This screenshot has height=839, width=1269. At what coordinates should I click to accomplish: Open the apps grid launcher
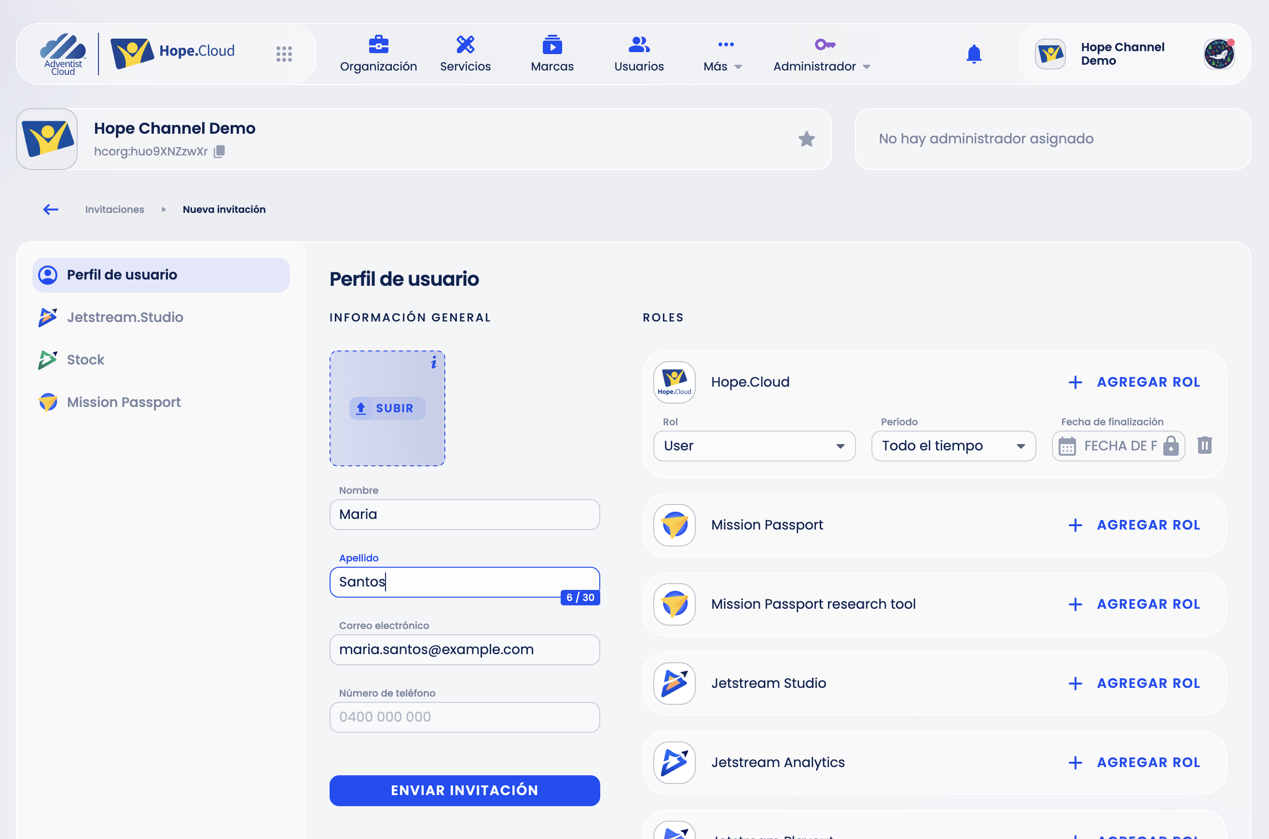point(284,54)
